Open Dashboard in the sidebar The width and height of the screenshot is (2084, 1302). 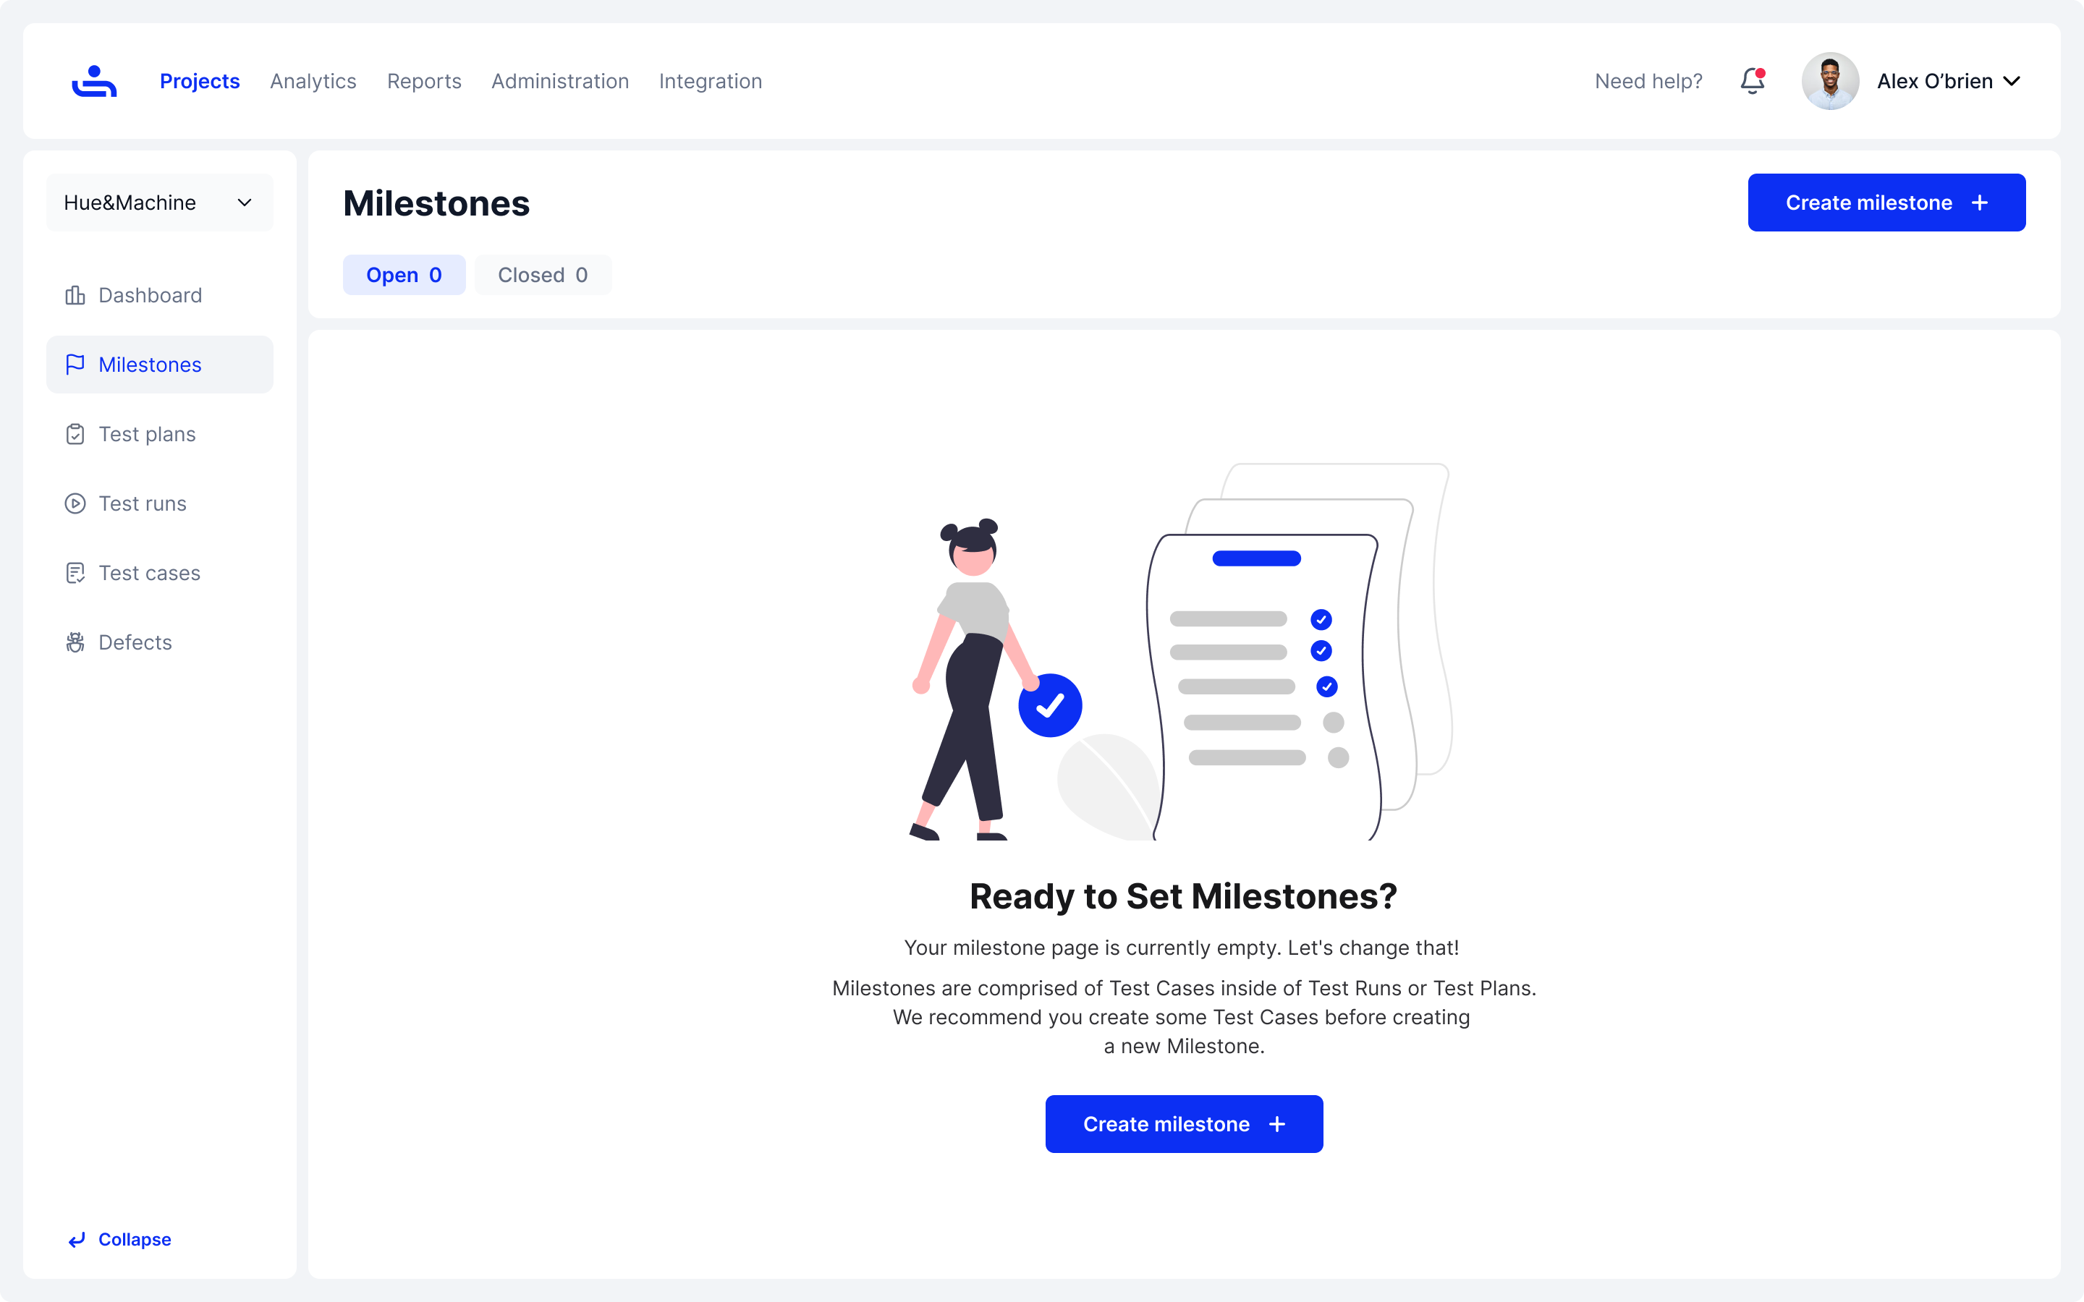[x=160, y=295]
